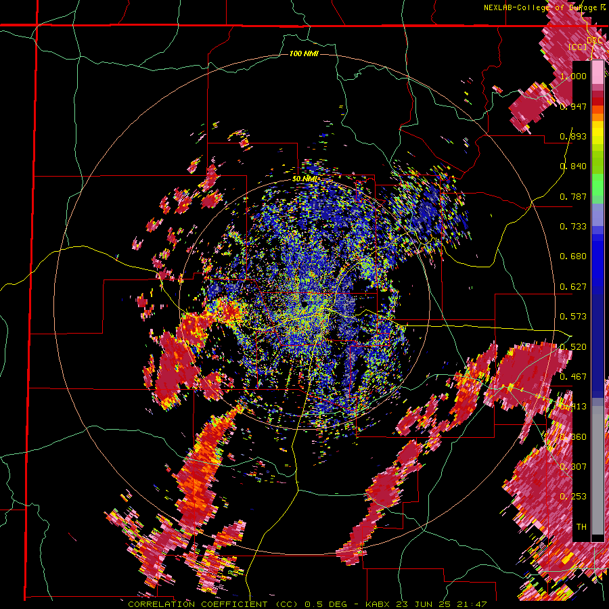The height and width of the screenshot is (609, 609).
Task: Click the 0.947 value on the legend
Action: pos(573,106)
